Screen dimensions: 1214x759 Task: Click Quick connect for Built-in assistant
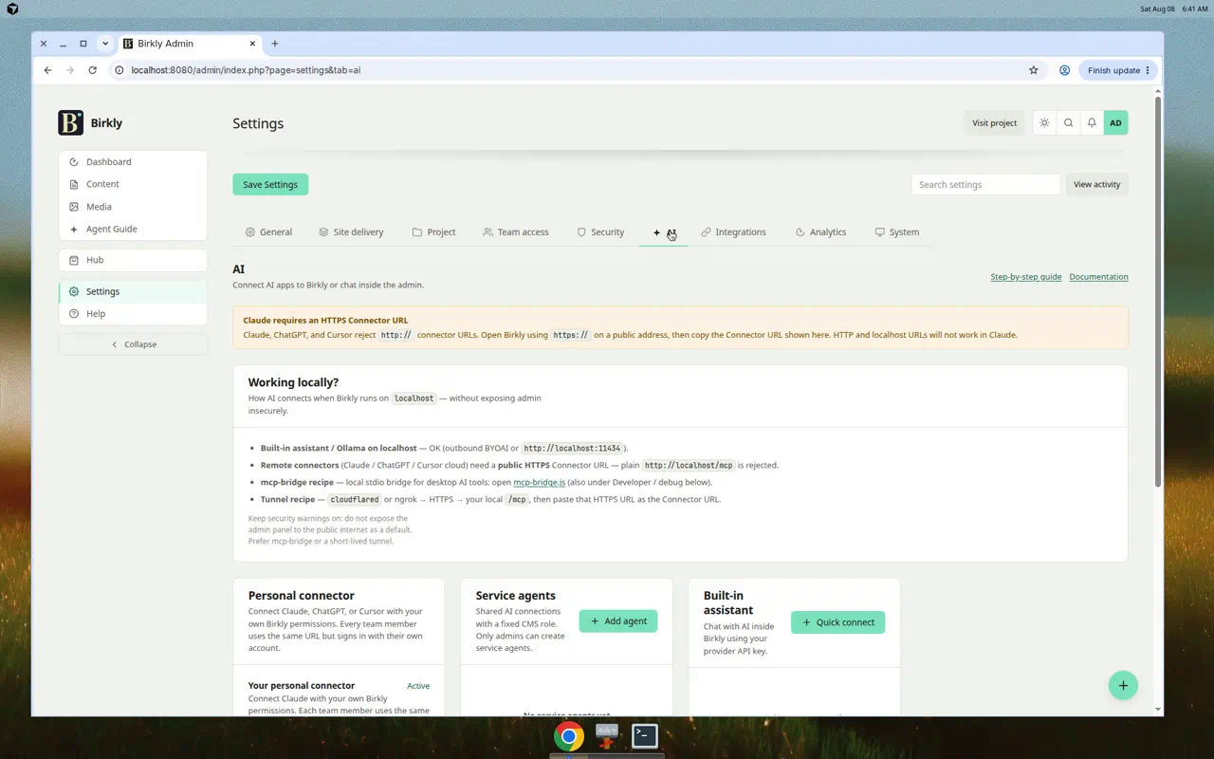pos(837,622)
